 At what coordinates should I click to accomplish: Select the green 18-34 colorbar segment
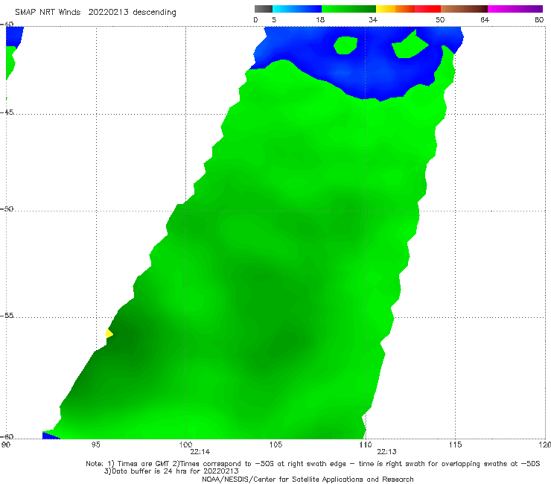click(348, 9)
